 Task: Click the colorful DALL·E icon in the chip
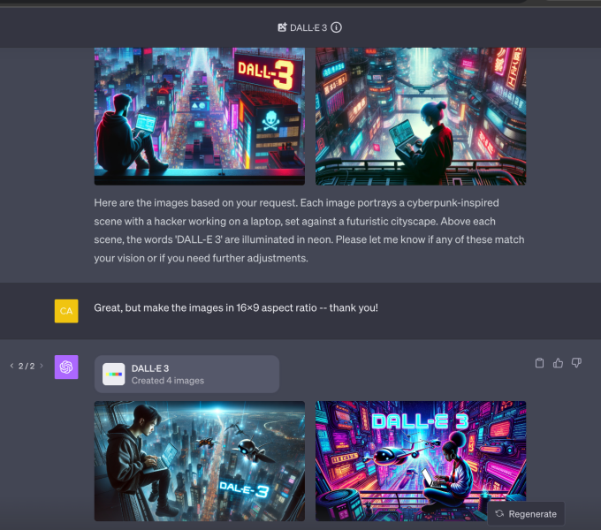pyautogui.click(x=113, y=374)
